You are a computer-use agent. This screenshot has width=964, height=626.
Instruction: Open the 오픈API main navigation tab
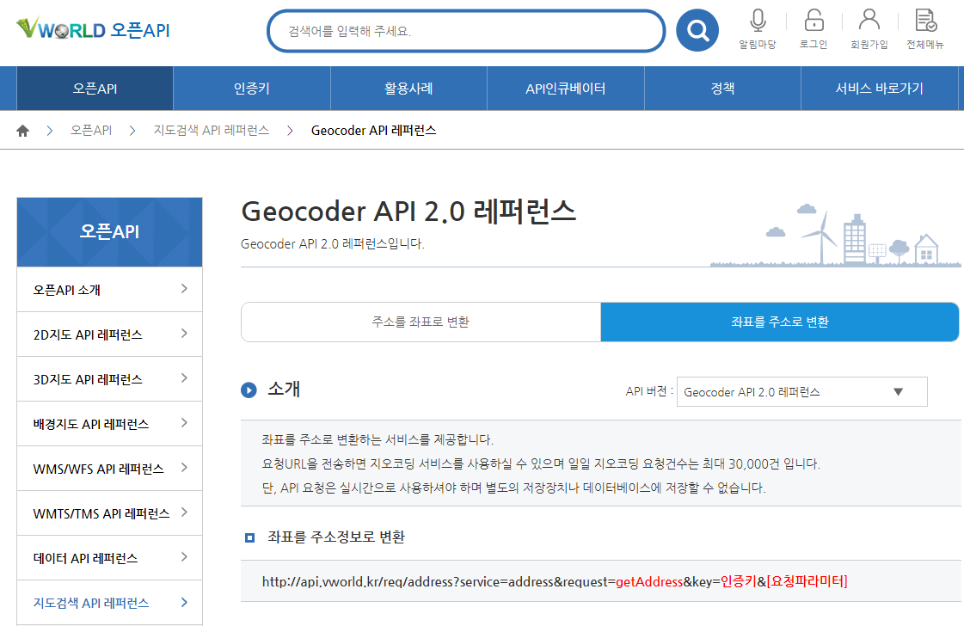(95, 88)
